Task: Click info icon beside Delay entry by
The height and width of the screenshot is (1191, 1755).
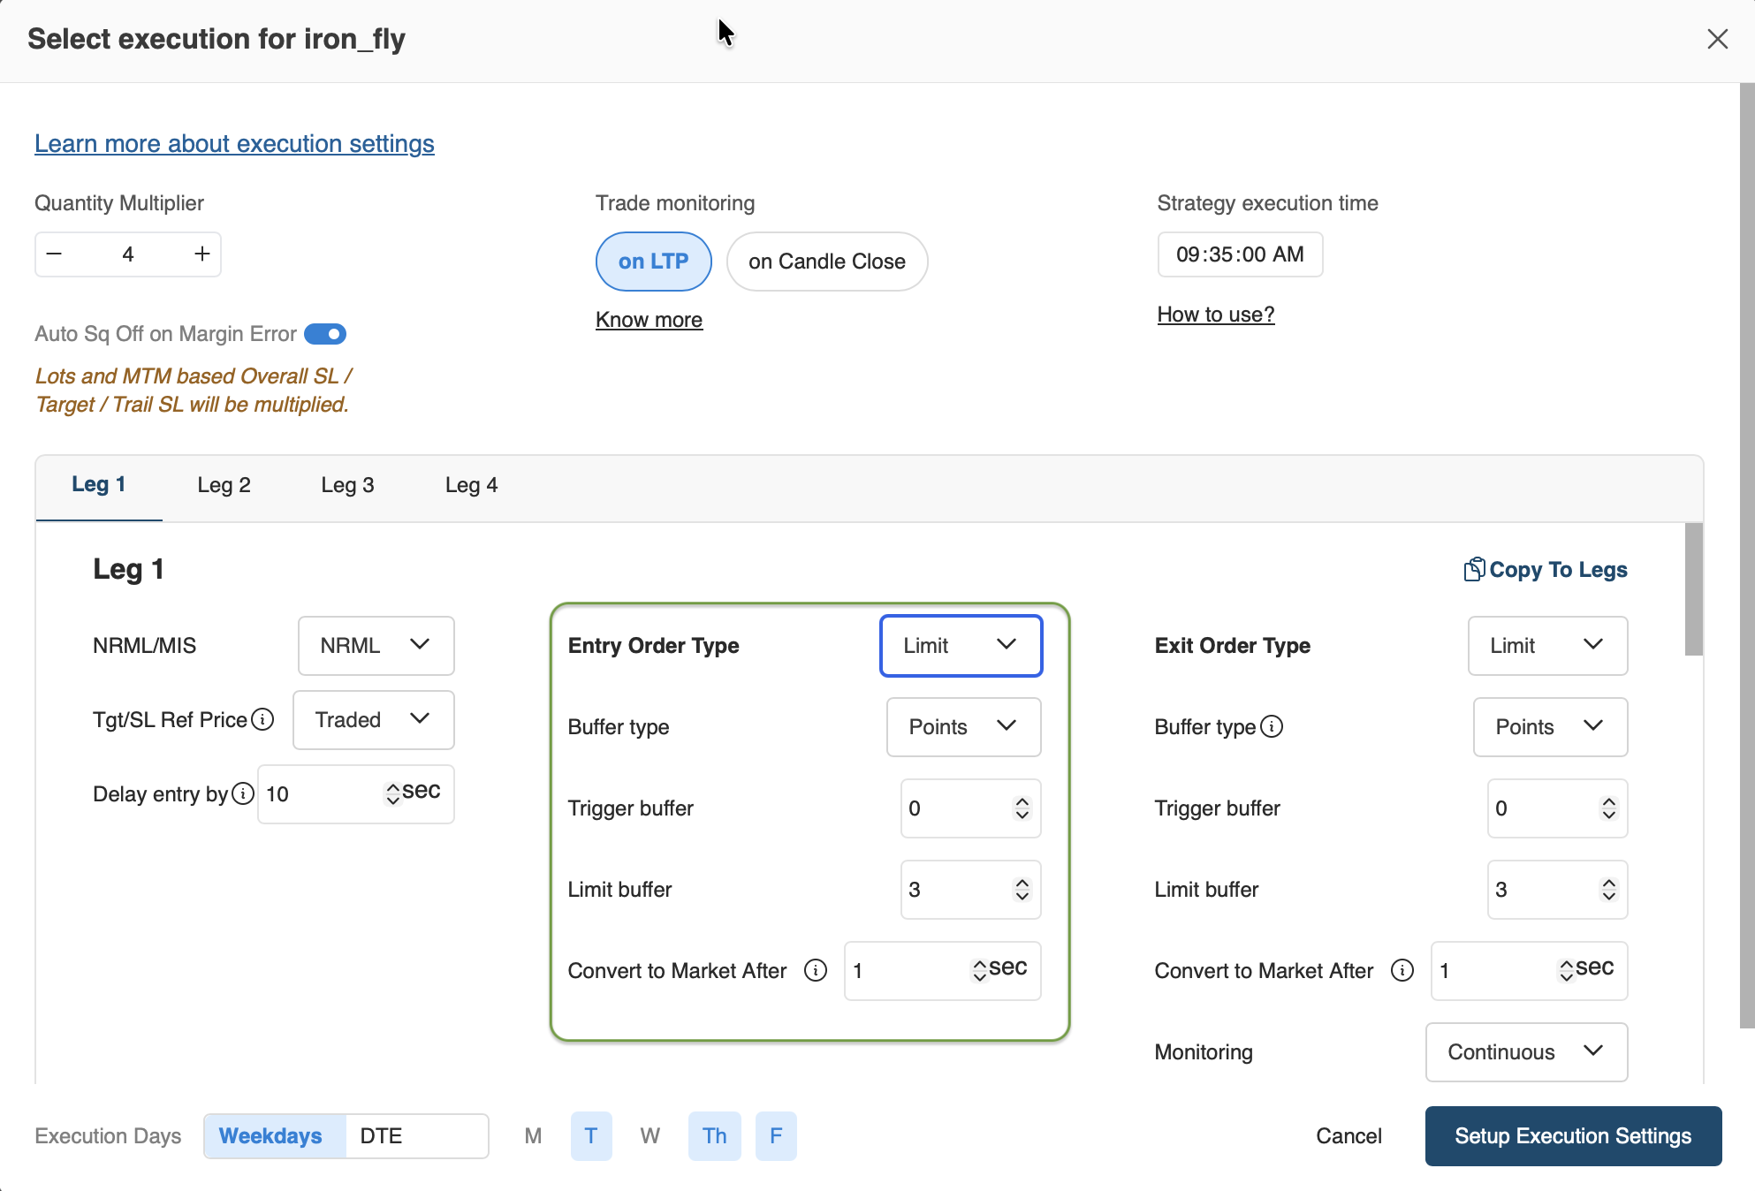Action: coord(243,793)
